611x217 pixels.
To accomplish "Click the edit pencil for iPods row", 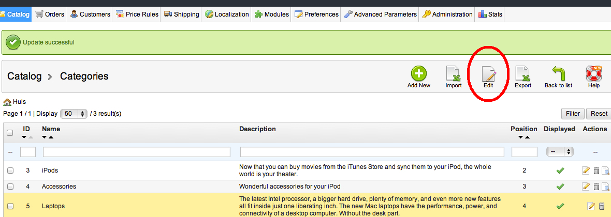I will click(x=586, y=171).
